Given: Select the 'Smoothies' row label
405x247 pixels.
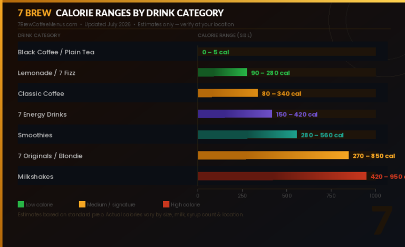Looking at the screenshot, I should click(x=35, y=135).
